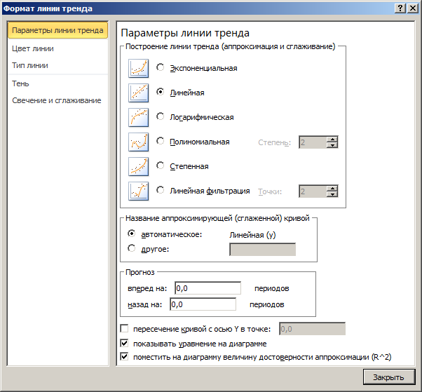Click the Y-intercept value field

pyautogui.click(x=312, y=329)
